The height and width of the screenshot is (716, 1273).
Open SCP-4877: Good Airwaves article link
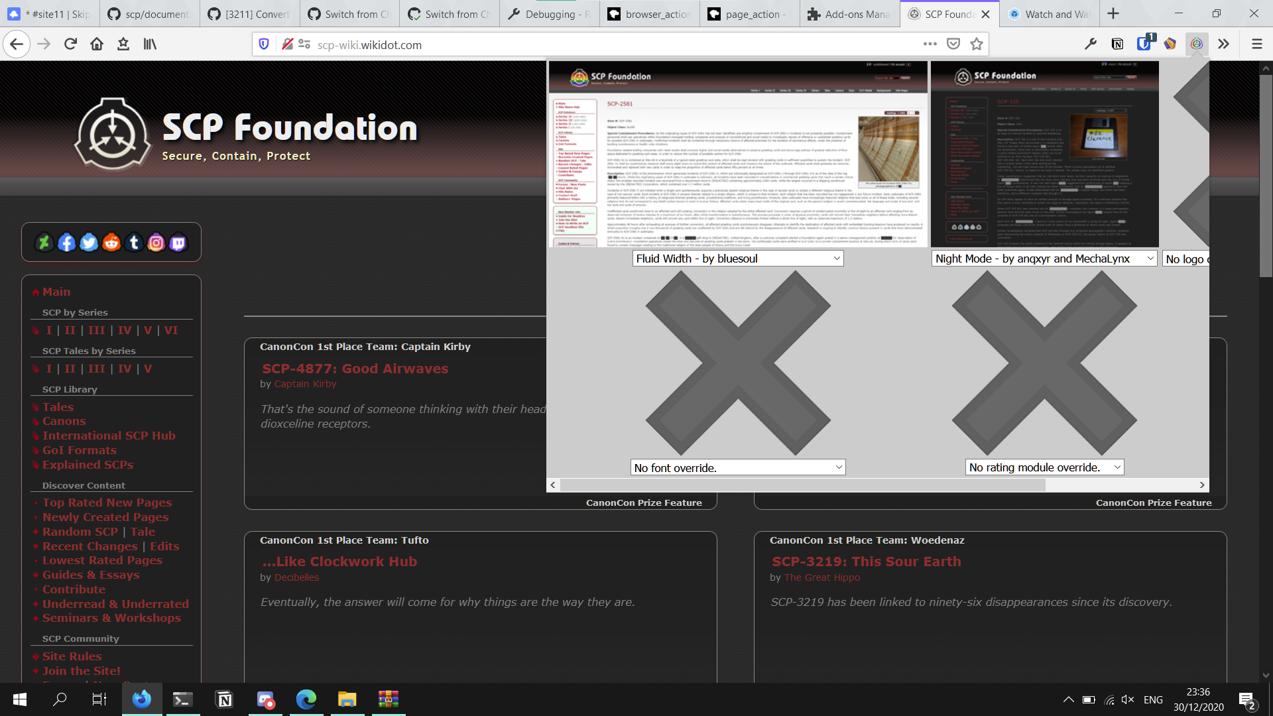[x=355, y=369]
